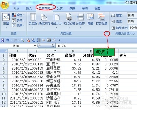Open the 页边距 margins menu

[x=33, y=21]
